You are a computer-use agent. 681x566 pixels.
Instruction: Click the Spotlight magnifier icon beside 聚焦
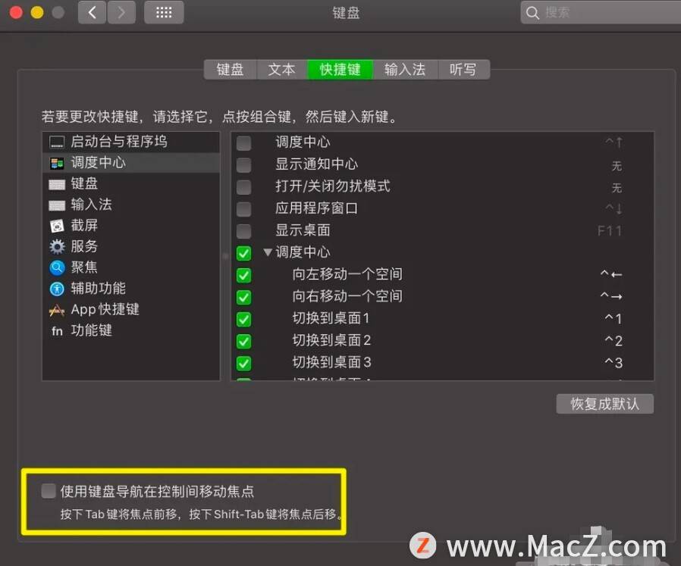57,267
